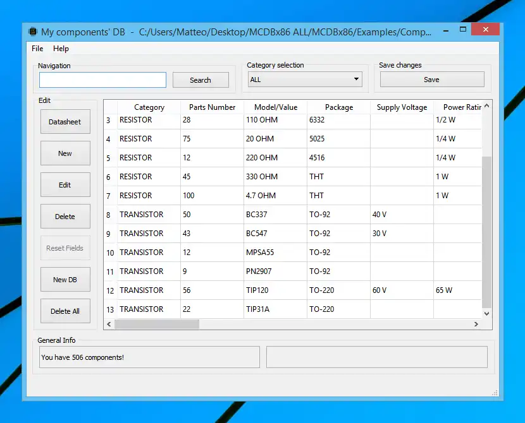The width and height of the screenshot is (525, 423).
Task: Select the MPSA55 cell
Action: pos(276,253)
